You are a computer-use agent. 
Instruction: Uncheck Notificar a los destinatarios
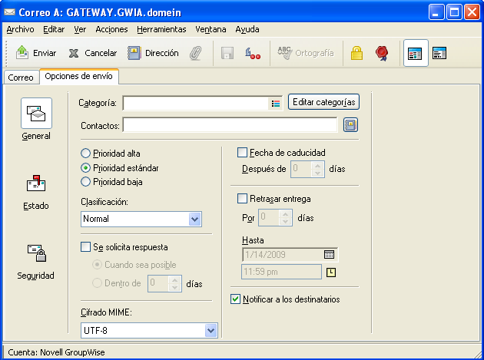(235, 299)
